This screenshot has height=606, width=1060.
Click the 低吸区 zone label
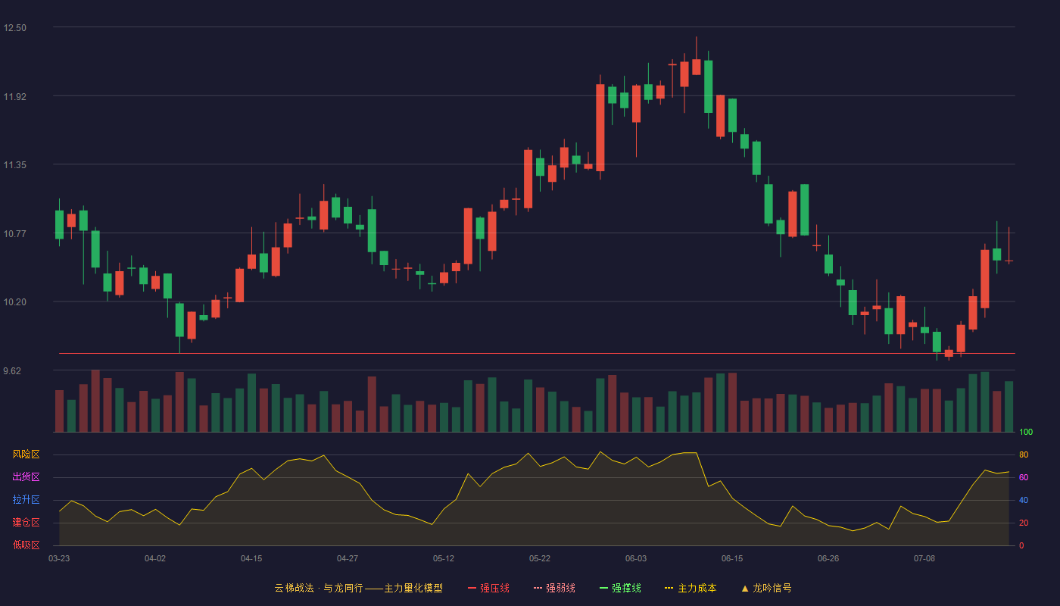tap(26, 545)
